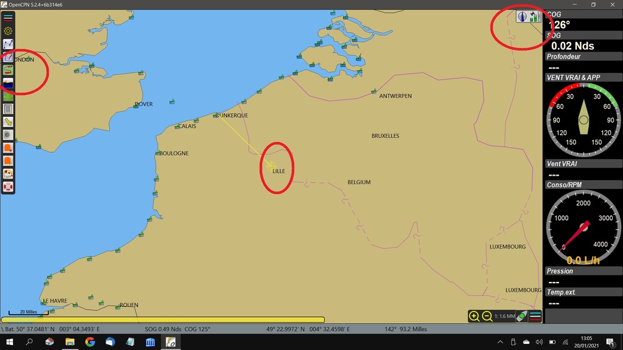Click the yellow chart selection bar

pyautogui.click(x=163, y=320)
